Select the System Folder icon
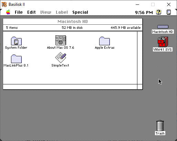The width and height of the screenshot is (177, 141). [16, 41]
